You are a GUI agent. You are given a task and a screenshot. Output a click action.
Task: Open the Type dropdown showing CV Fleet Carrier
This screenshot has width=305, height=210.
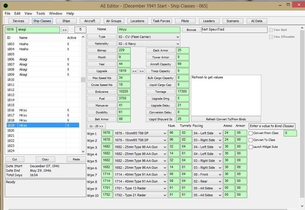click(149, 37)
